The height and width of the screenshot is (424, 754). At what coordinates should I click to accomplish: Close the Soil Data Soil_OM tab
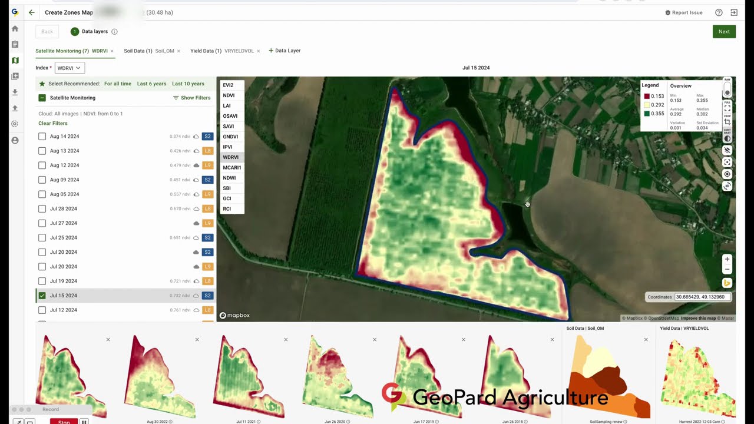[178, 51]
